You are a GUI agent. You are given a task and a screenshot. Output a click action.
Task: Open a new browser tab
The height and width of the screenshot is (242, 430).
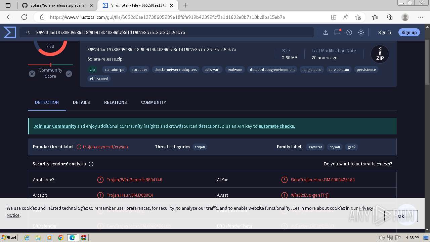[185, 5]
